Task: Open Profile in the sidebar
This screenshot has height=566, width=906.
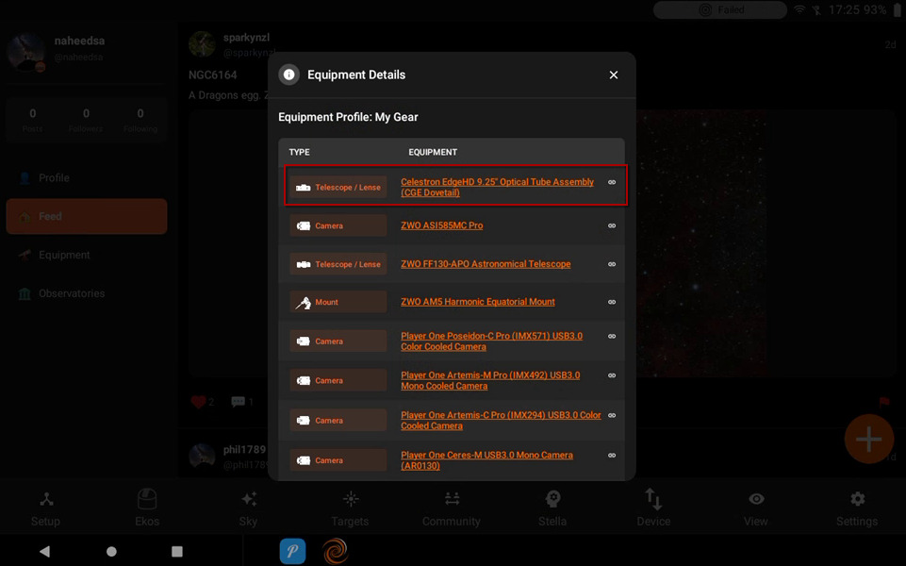Action: 87,178
